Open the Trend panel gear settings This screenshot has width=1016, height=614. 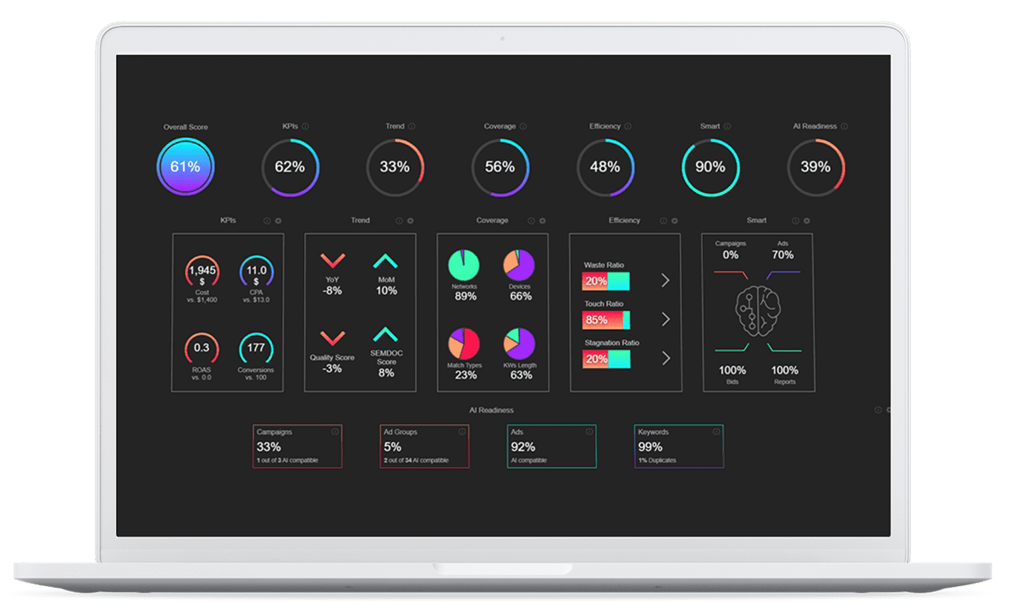coord(411,221)
